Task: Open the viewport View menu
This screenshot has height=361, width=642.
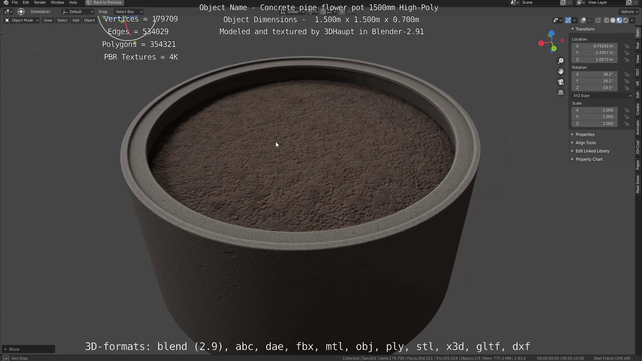Action: [48, 20]
